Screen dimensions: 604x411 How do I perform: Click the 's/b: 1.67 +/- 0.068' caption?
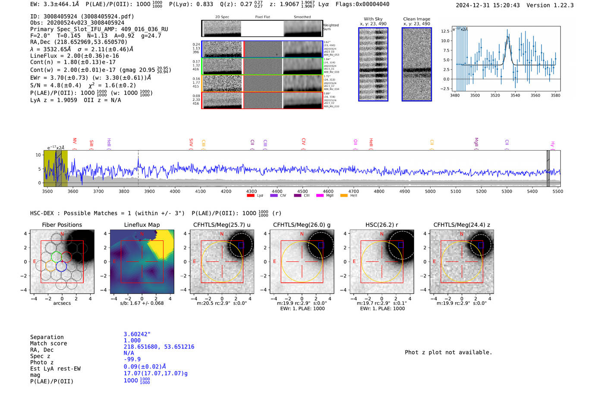click(142, 303)
